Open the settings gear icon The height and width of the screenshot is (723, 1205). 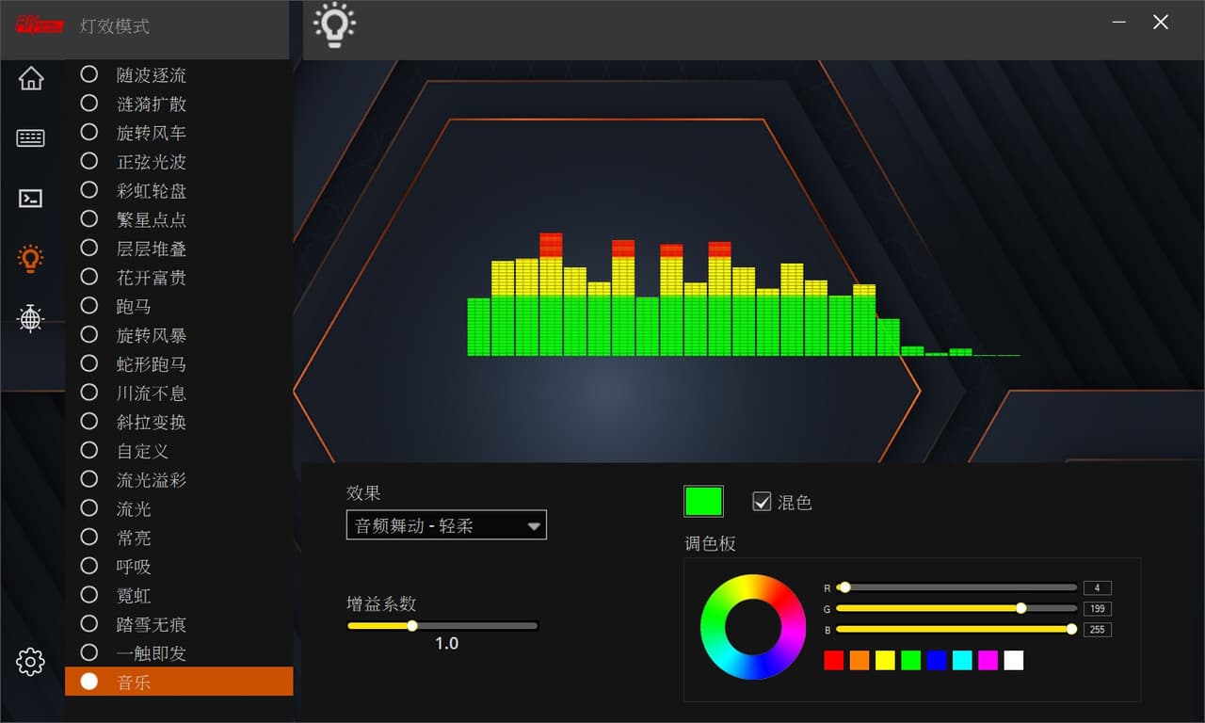coord(31,662)
